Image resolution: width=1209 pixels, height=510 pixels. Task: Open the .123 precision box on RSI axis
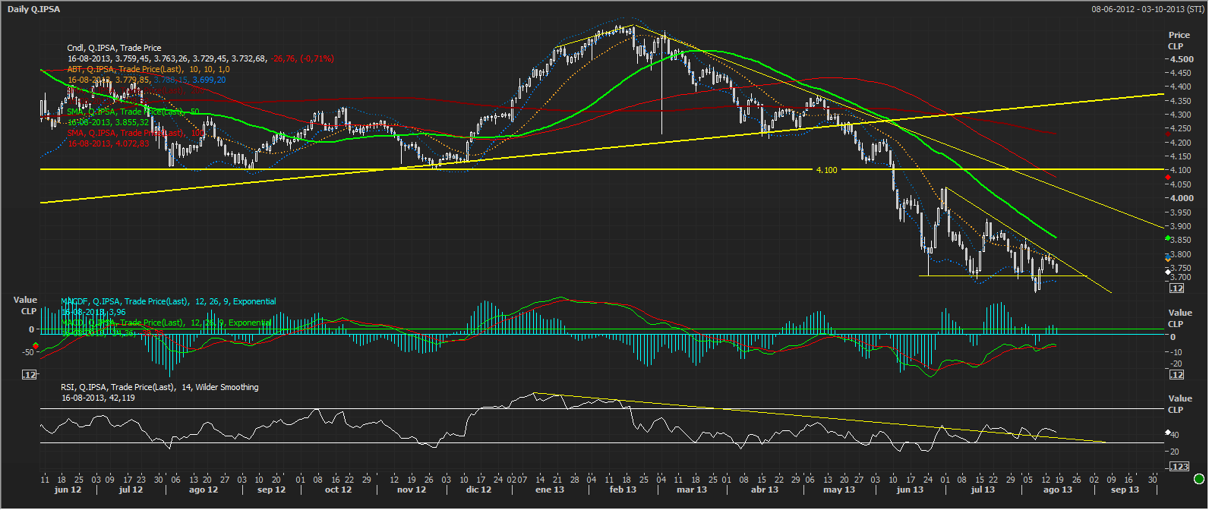pyautogui.click(x=1179, y=466)
